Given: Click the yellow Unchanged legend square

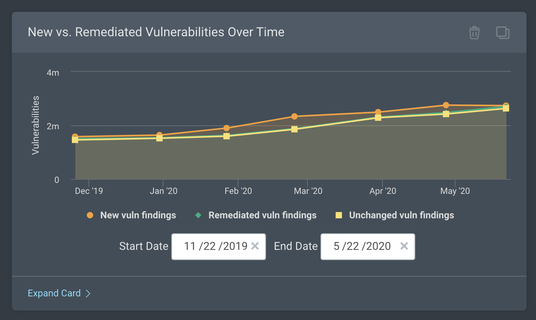Looking at the screenshot, I should pyautogui.click(x=339, y=215).
